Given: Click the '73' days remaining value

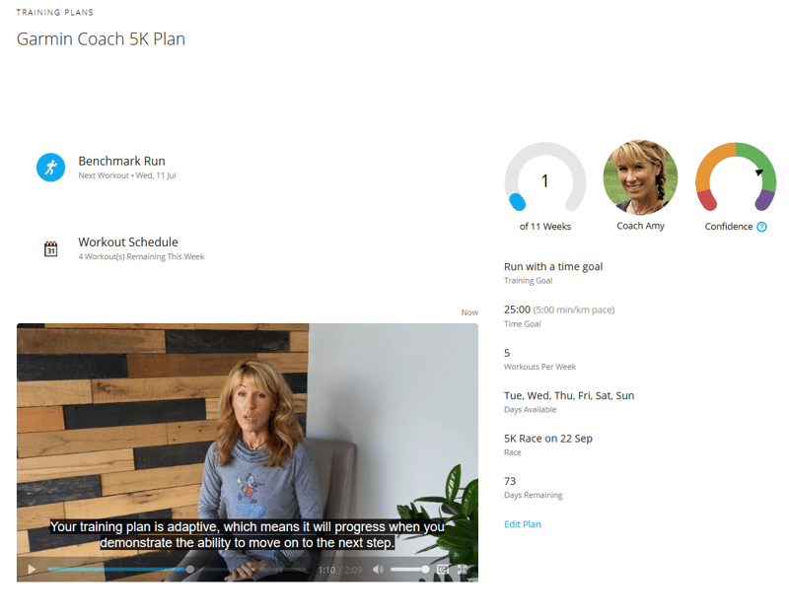Looking at the screenshot, I should click(510, 481).
